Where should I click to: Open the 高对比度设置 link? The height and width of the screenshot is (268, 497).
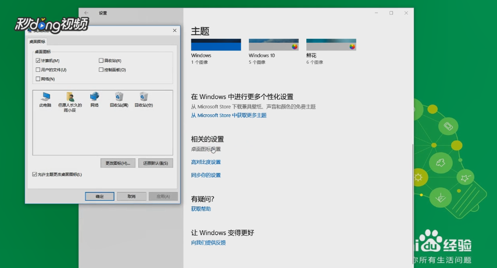(206, 162)
